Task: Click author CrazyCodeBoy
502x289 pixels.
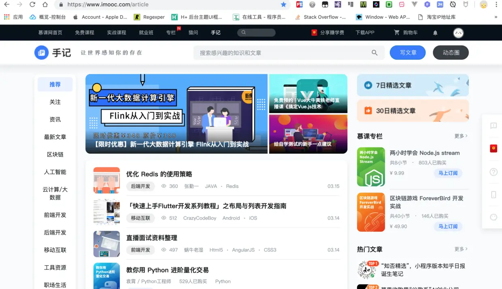Action: tap(200, 218)
